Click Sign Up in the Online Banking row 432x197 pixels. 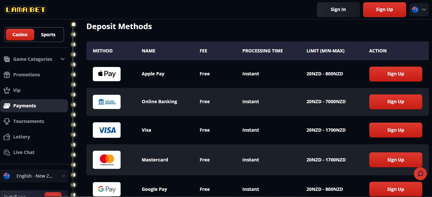tap(396, 102)
